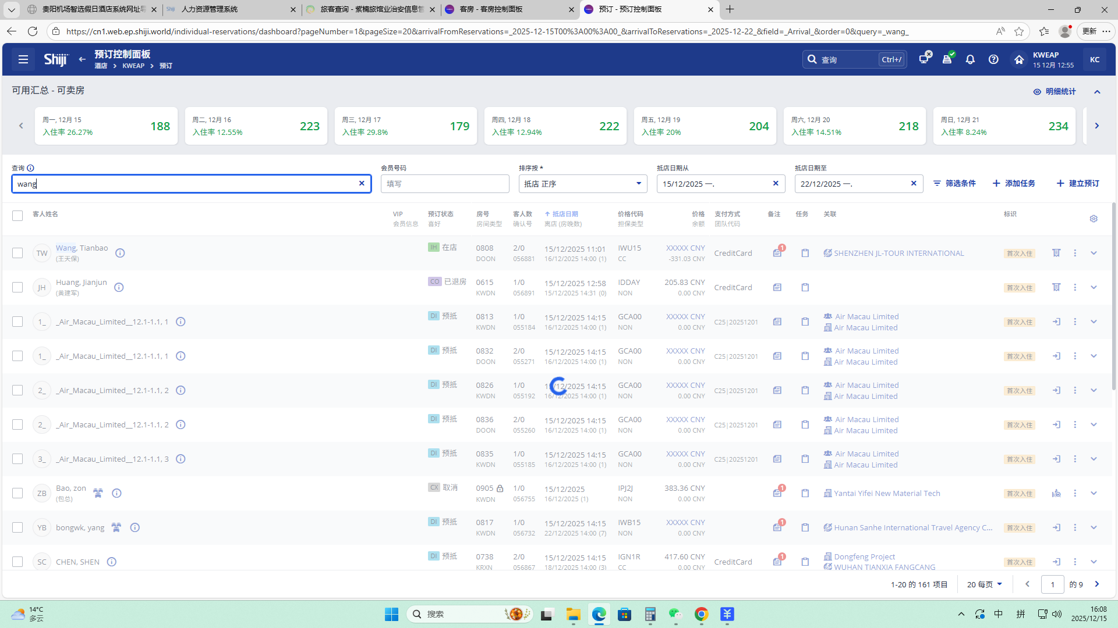Click the info icon next to Wang, Tianbao
The image size is (1118, 628).
click(120, 253)
